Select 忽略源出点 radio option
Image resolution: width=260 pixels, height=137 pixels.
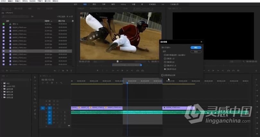[165, 62]
